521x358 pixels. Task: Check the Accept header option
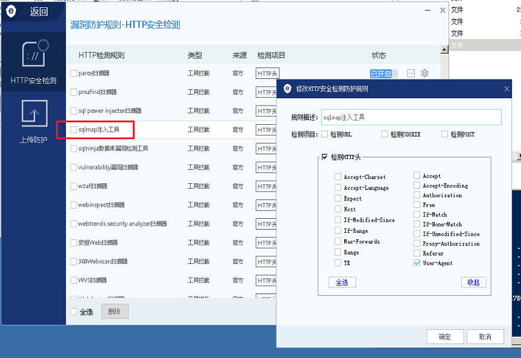click(417, 175)
